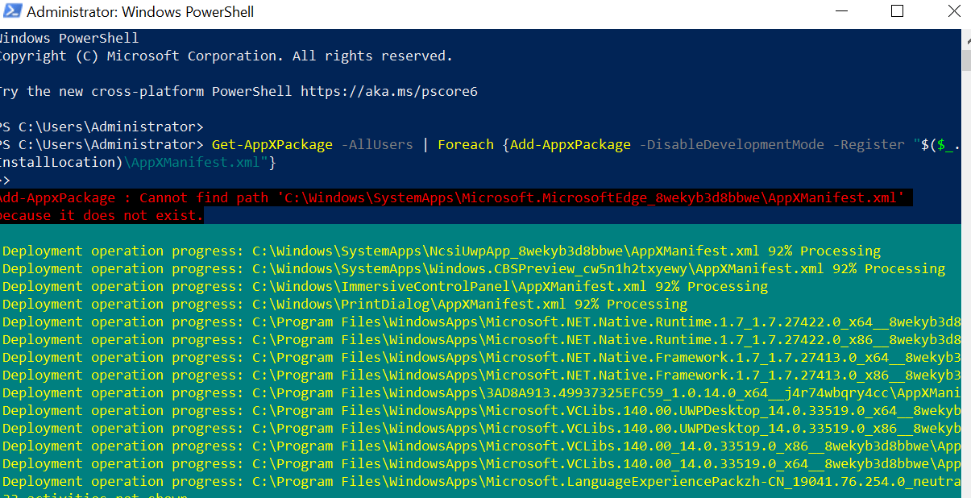Click the VCLibs UWPDesktop x64 deployment line
The height and width of the screenshot is (498, 971).
pyautogui.click(x=481, y=410)
